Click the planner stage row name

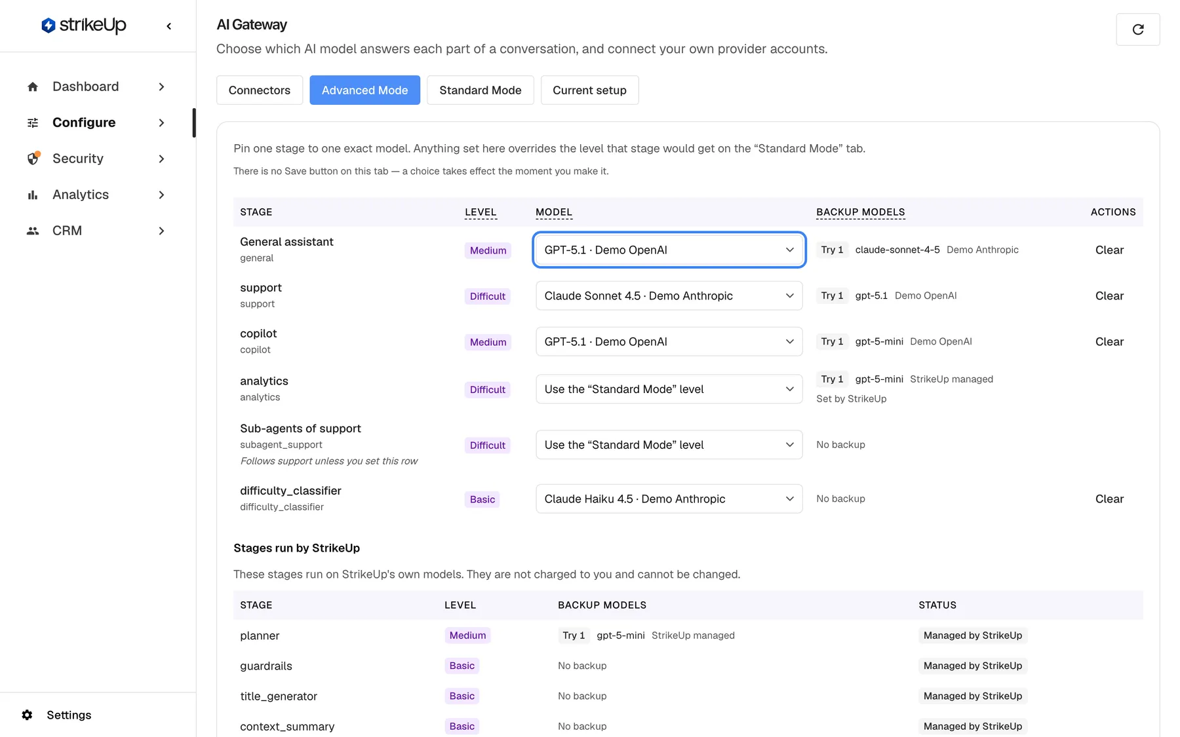260,635
